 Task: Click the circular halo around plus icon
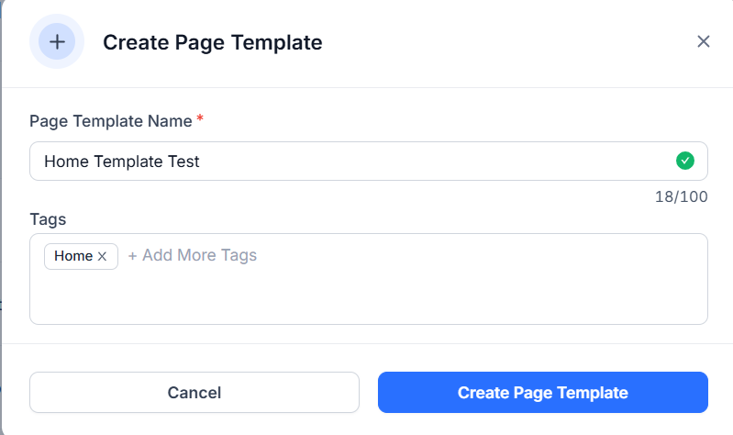pos(57,64)
